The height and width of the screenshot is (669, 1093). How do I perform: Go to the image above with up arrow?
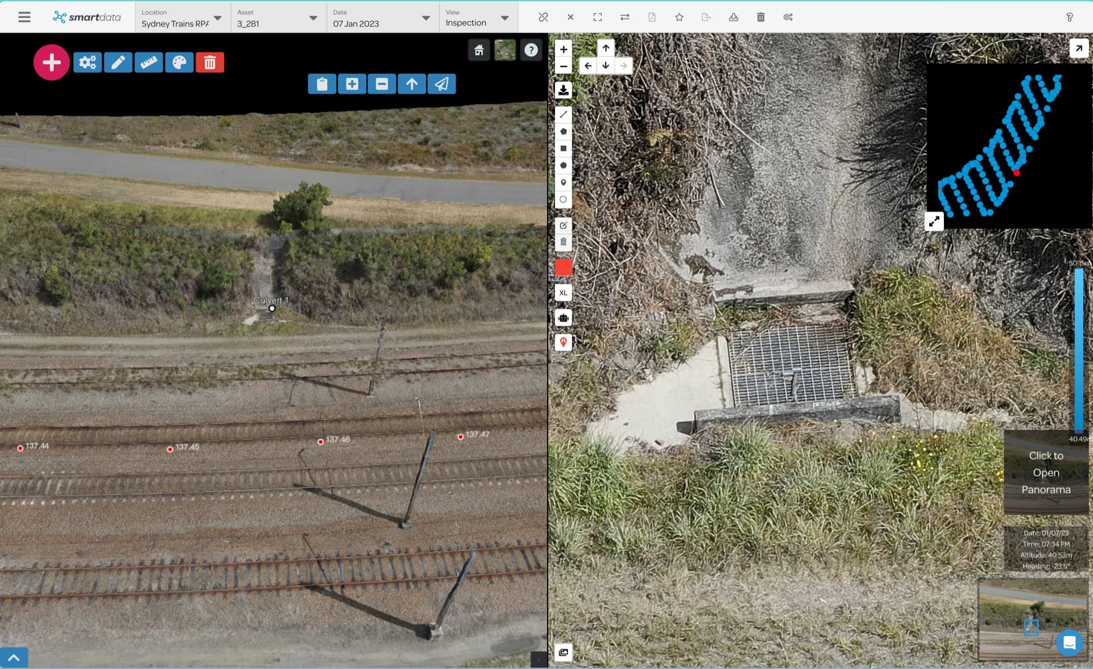[606, 48]
